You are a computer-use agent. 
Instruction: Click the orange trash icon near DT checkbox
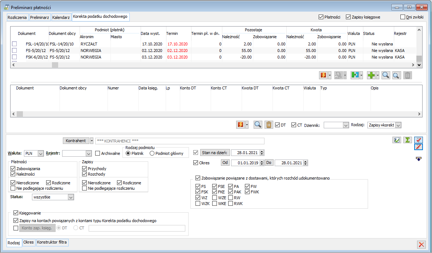(x=269, y=125)
